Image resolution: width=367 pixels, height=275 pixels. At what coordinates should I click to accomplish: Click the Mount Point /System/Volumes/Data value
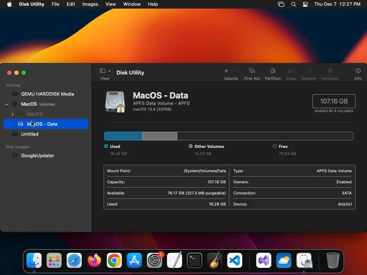pyautogui.click(x=205, y=171)
